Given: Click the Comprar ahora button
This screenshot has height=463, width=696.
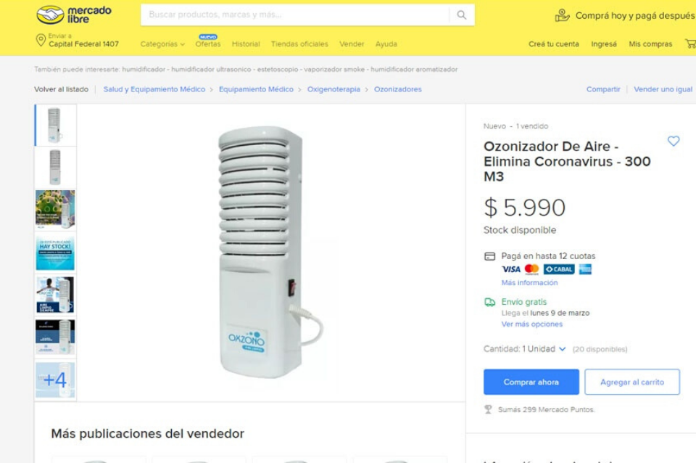Looking at the screenshot, I should pos(531,382).
